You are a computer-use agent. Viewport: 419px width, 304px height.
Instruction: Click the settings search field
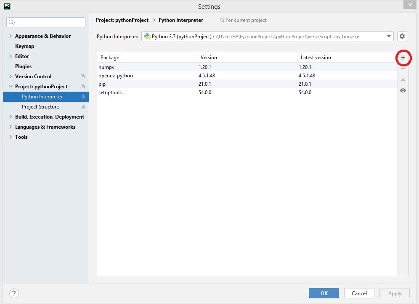click(x=45, y=21)
